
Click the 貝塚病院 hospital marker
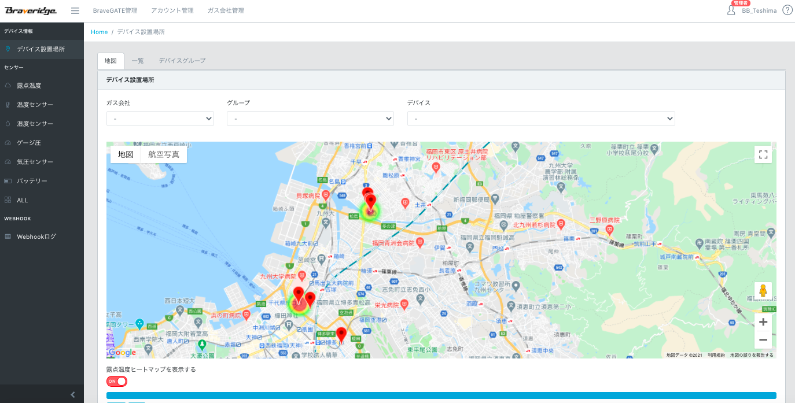[x=326, y=195]
